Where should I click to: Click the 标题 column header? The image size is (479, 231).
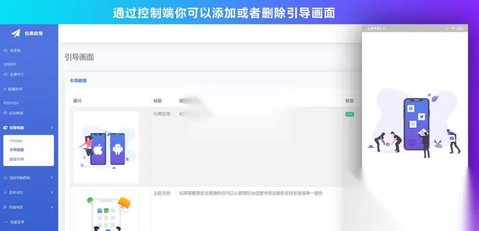coord(157,101)
